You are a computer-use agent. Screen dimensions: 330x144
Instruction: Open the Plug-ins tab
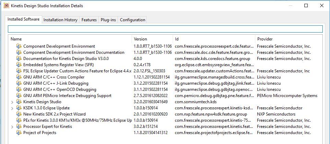tap(108, 20)
